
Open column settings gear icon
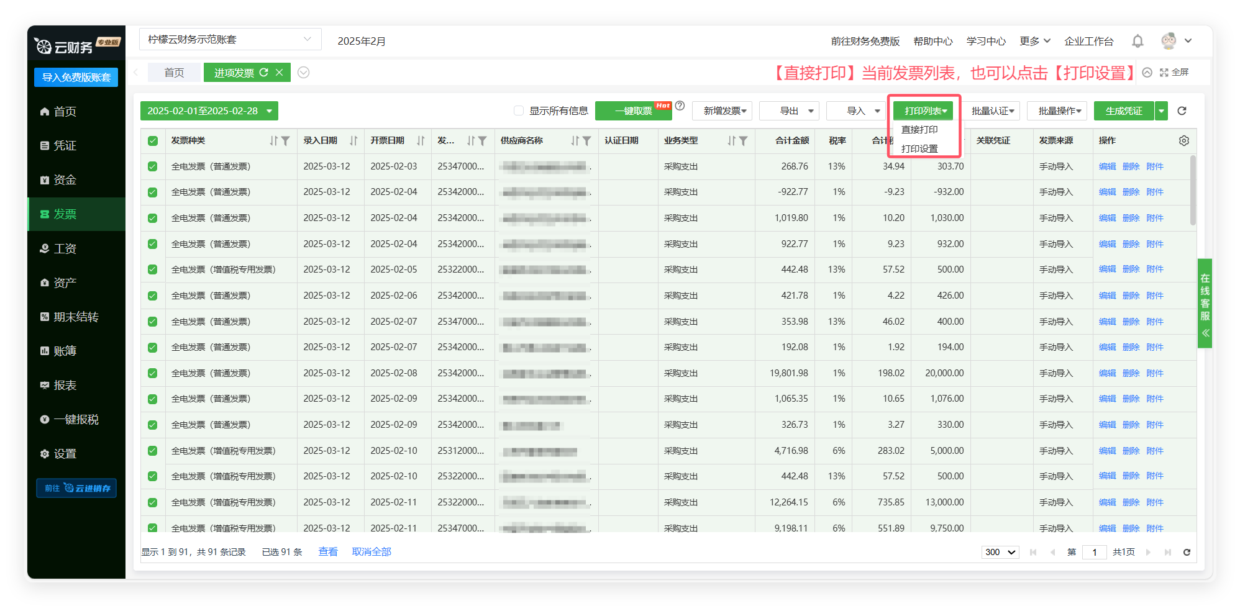(1183, 141)
